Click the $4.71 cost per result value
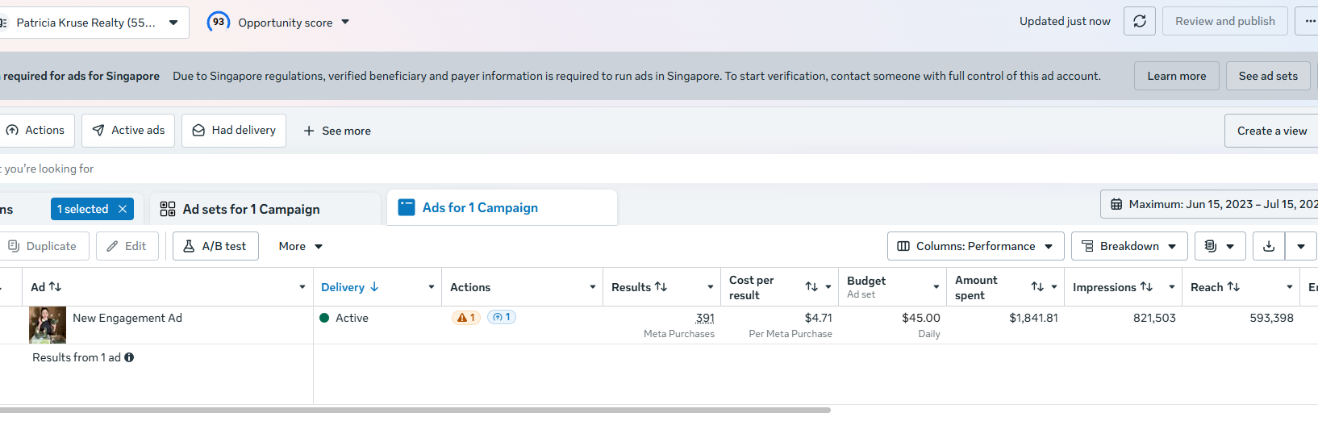The height and width of the screenshot is (442, 1318). click(818, 318)
